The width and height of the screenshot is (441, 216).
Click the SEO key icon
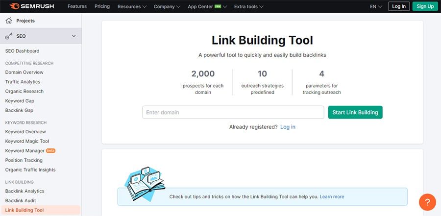9,36
